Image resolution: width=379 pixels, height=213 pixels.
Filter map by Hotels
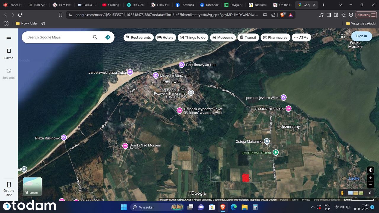click(x=166, y=37)
